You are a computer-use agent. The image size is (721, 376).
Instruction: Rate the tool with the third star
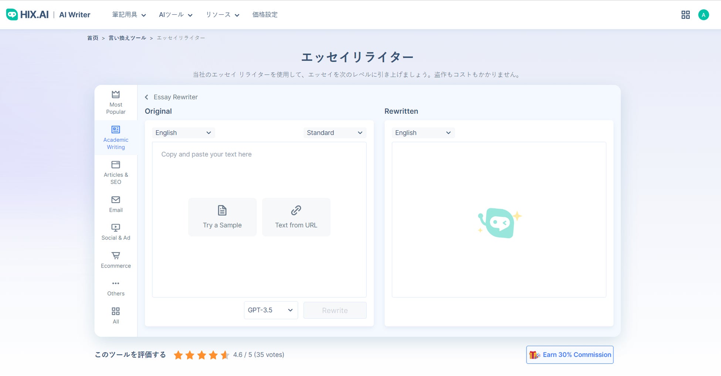[202, 355]
